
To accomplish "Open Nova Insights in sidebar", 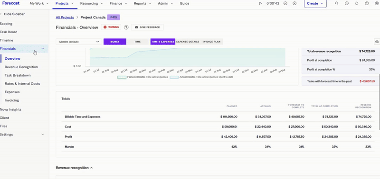I will 10,109.
